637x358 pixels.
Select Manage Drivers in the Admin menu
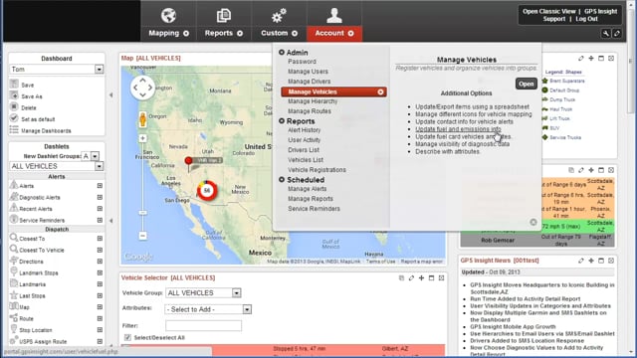(310, 82)
